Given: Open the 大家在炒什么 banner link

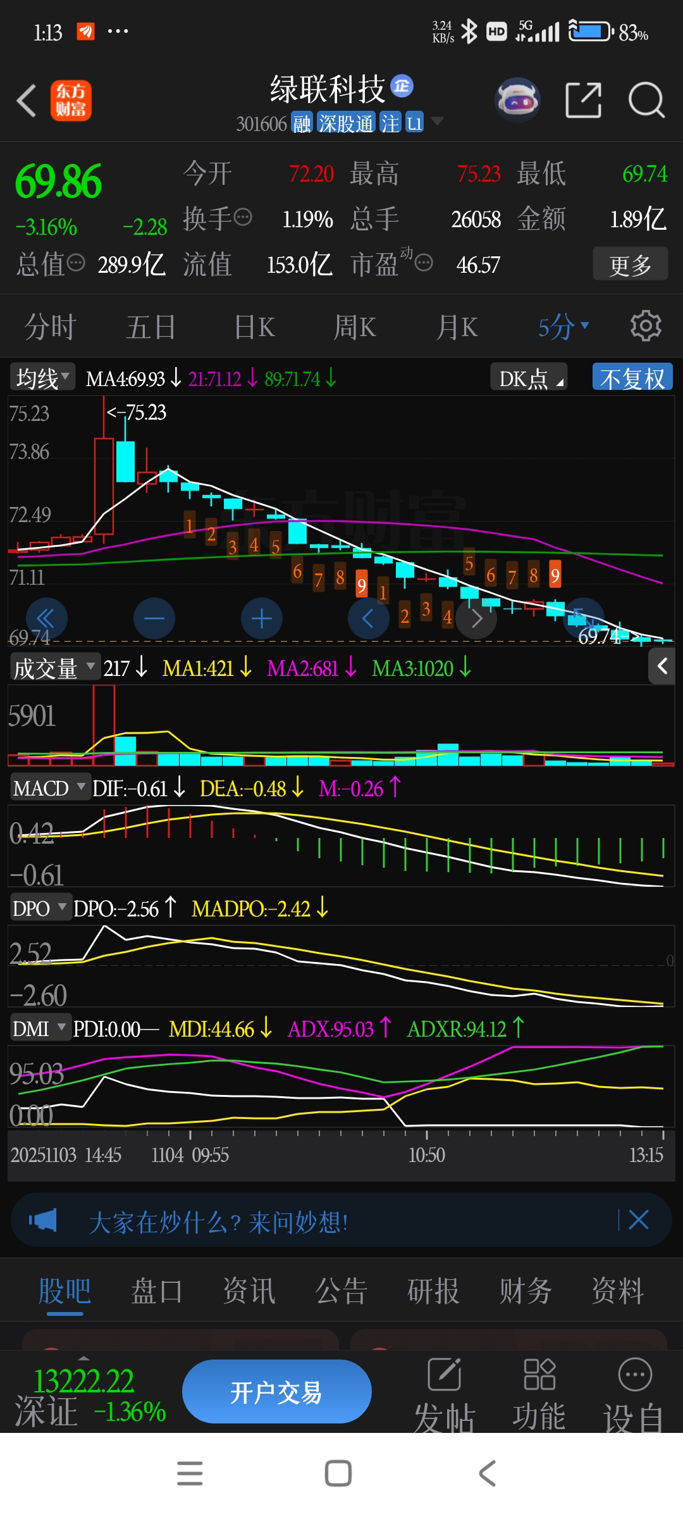Looking at the screenshot, I should tap(218, 1222).
